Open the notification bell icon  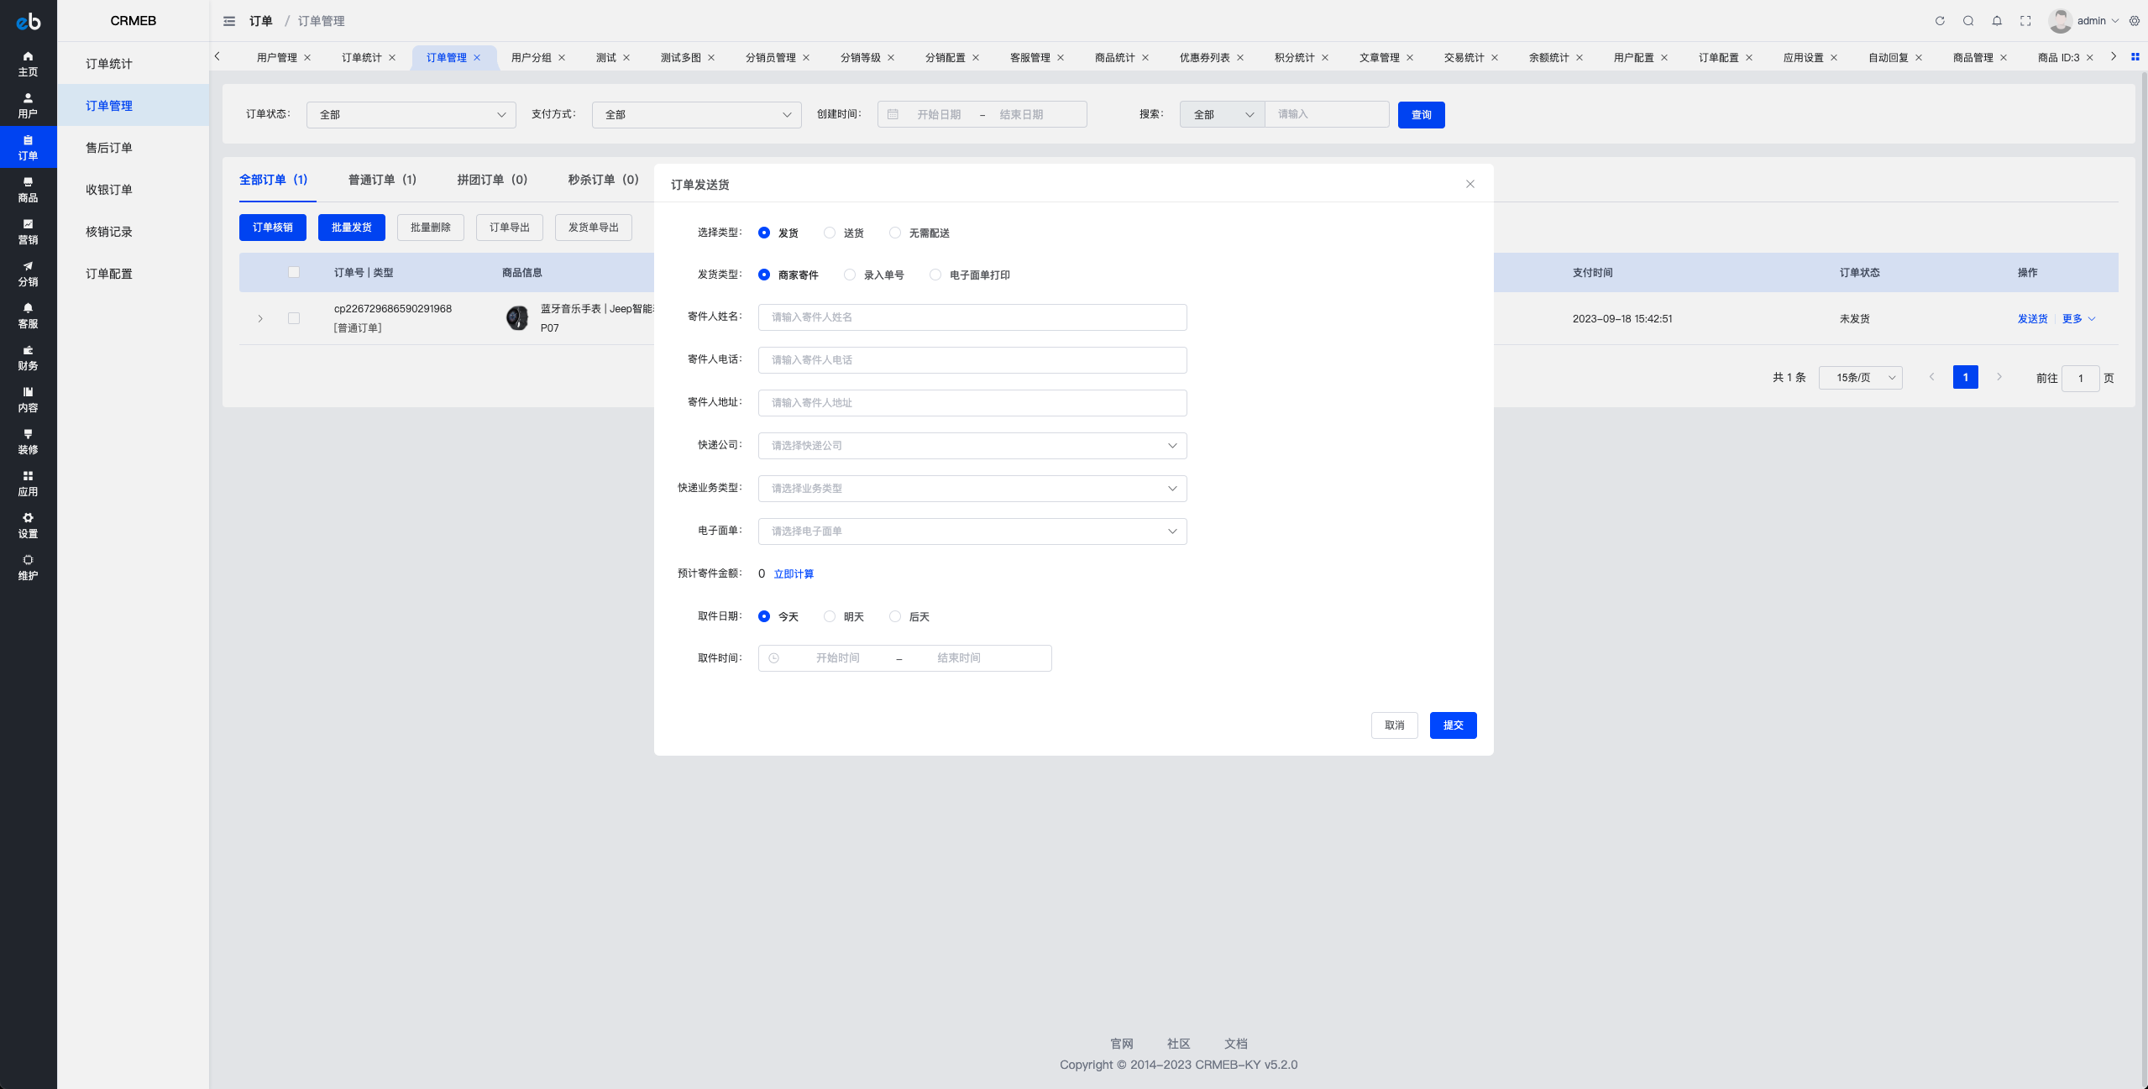tap(1997, 21)
